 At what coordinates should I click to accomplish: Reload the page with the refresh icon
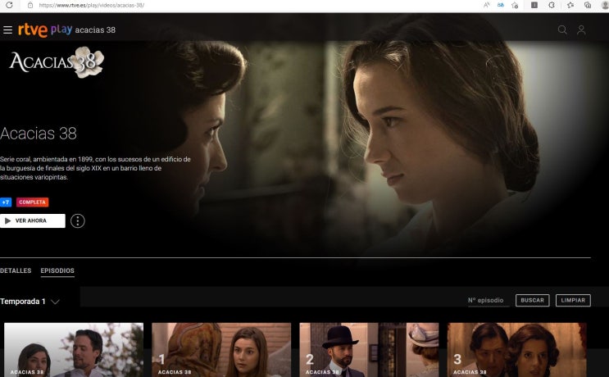[9, 5]
